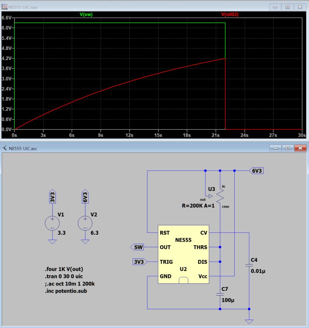Minimize the NE555 UIC.asc schematic window
Image resolution: width=309 pixels, height=328 pixels.
[x=275, y=148]
